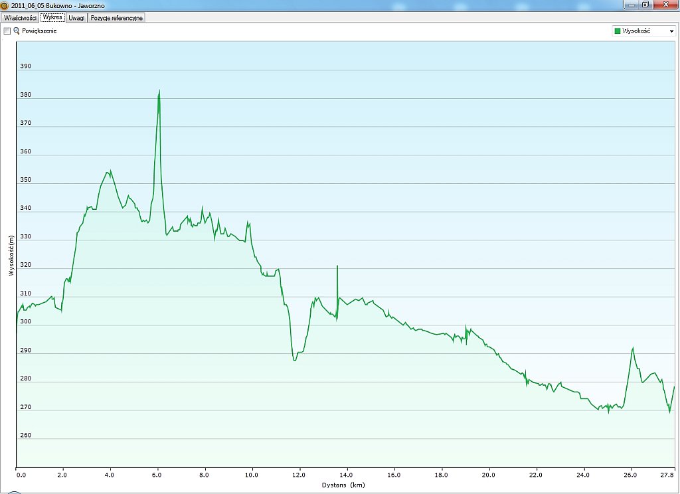Select the Wykres tab
680x494 pixels.
[52, 17]
